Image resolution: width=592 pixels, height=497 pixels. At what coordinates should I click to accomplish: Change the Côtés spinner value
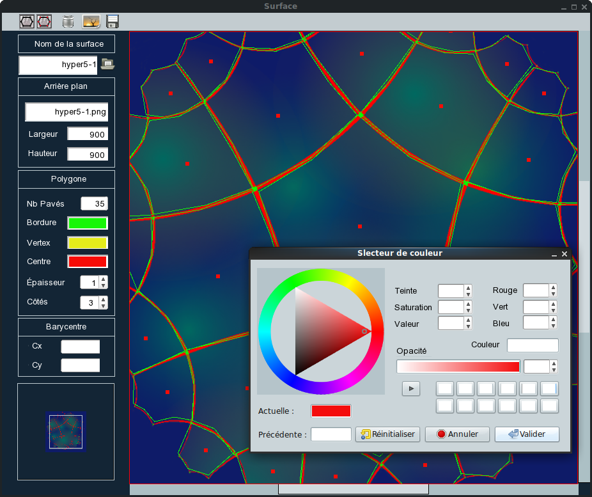tap(104, 303)
